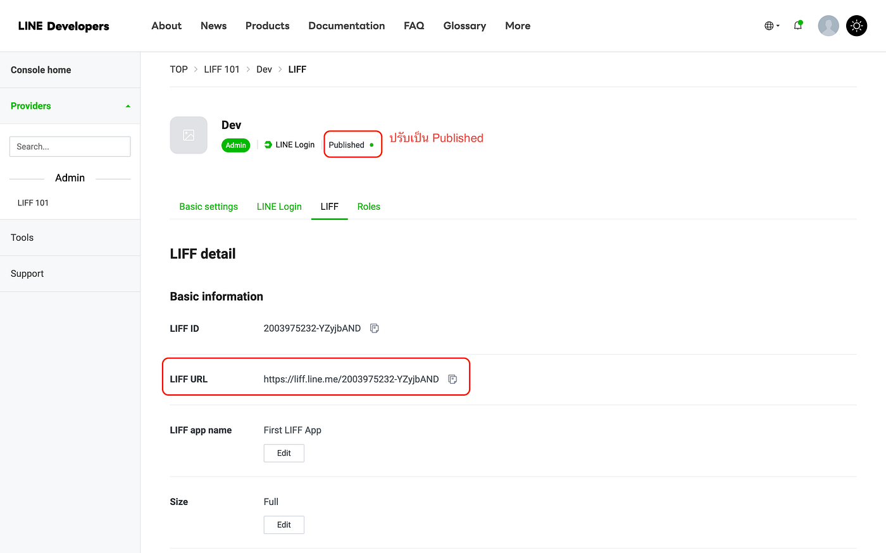
Task: Go to Dev in breadcrumb
Action: point(264,70)
